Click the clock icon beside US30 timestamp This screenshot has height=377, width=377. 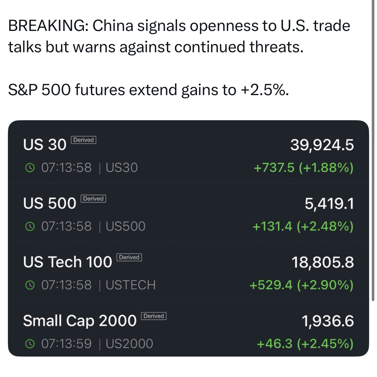(29, 168)
